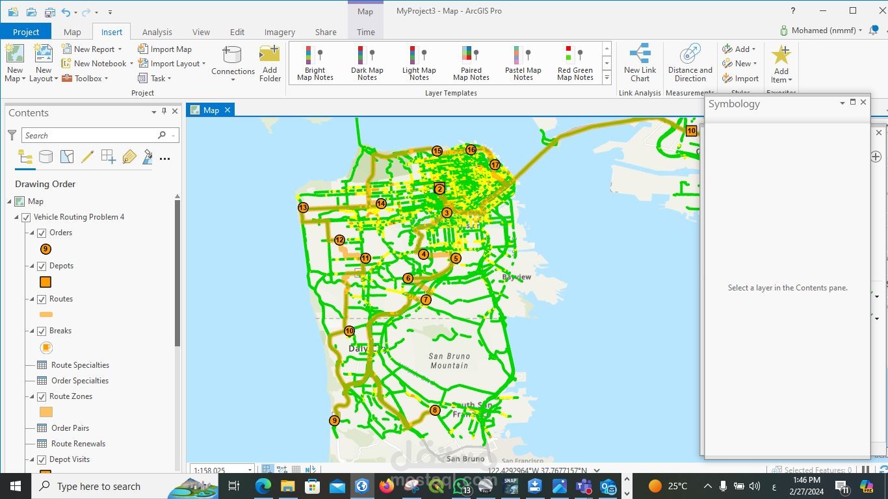Click the Routes layer color symbol

point(46,314)
